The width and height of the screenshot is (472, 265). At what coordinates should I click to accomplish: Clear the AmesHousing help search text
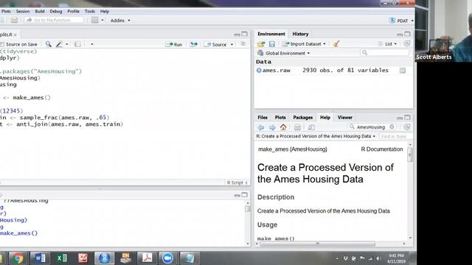[x=392, y=127]
